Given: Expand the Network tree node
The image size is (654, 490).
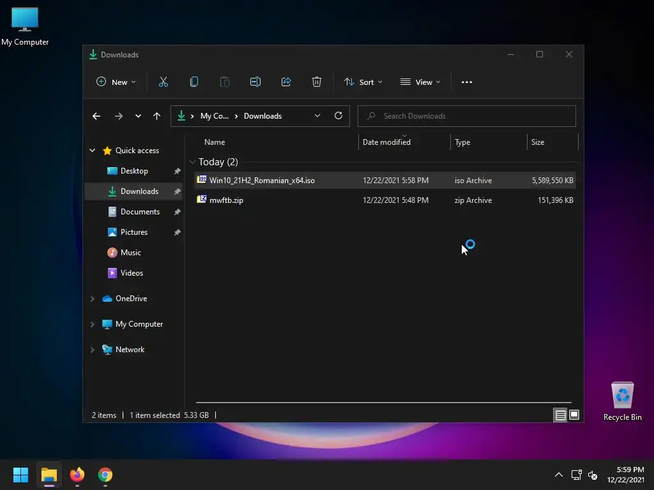Looking at the screenshot, I should (92, 350).
